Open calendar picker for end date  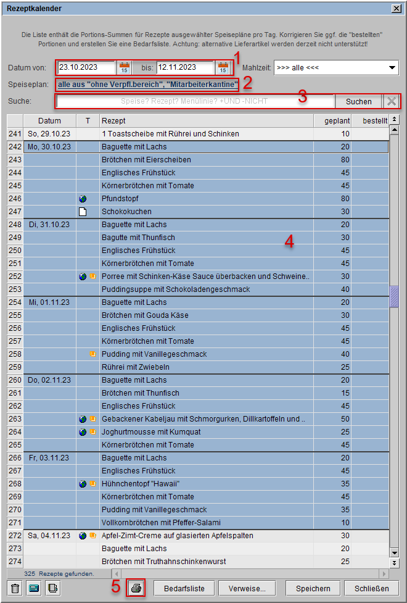pyautogui.click(x=223, y=67)
